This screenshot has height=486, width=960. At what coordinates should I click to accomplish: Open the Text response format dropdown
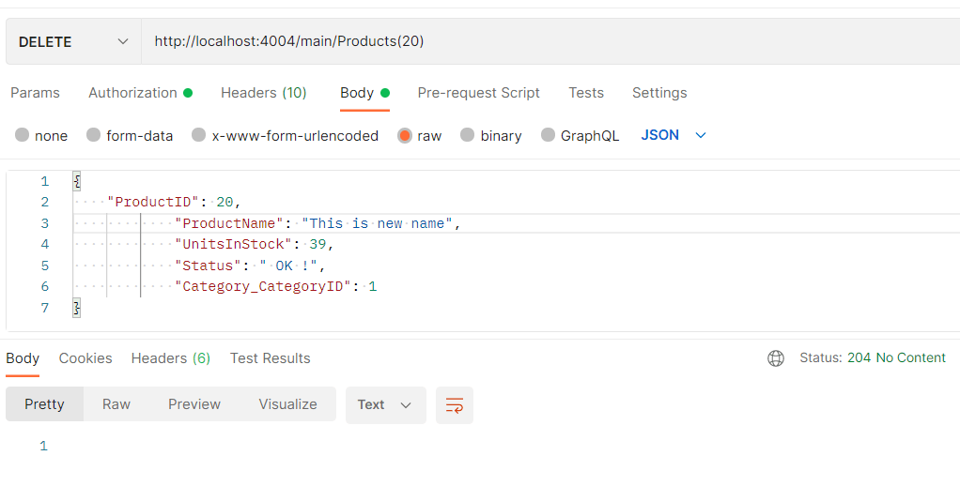[385, 404]
